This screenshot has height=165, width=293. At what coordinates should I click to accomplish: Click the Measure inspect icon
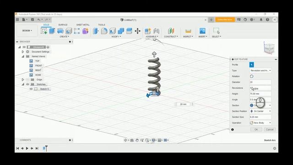(188, 31)
